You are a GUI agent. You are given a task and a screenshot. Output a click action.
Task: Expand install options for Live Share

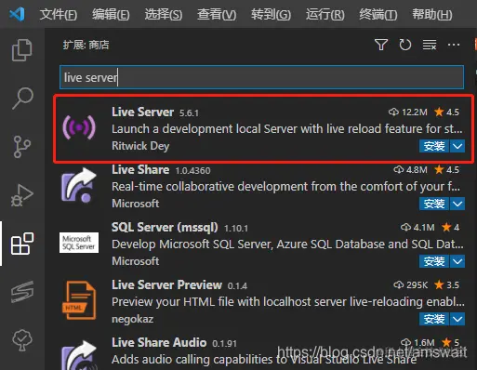457,204
